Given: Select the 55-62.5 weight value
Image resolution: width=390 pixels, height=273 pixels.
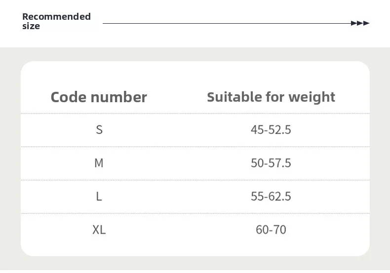Looking at the screenshot, I should pyautogui.click(x=271, y=196).
